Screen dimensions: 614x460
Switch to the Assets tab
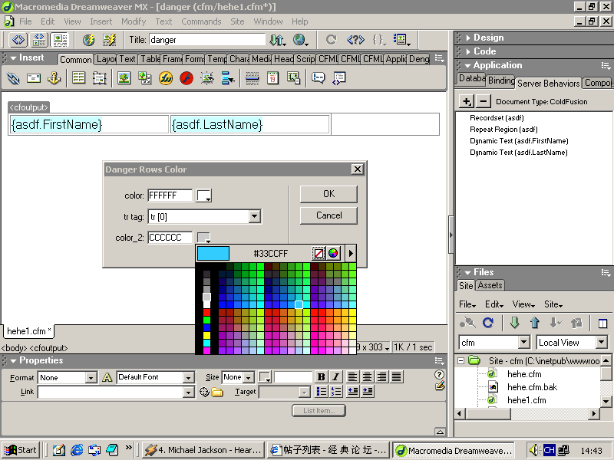[490, 285]
